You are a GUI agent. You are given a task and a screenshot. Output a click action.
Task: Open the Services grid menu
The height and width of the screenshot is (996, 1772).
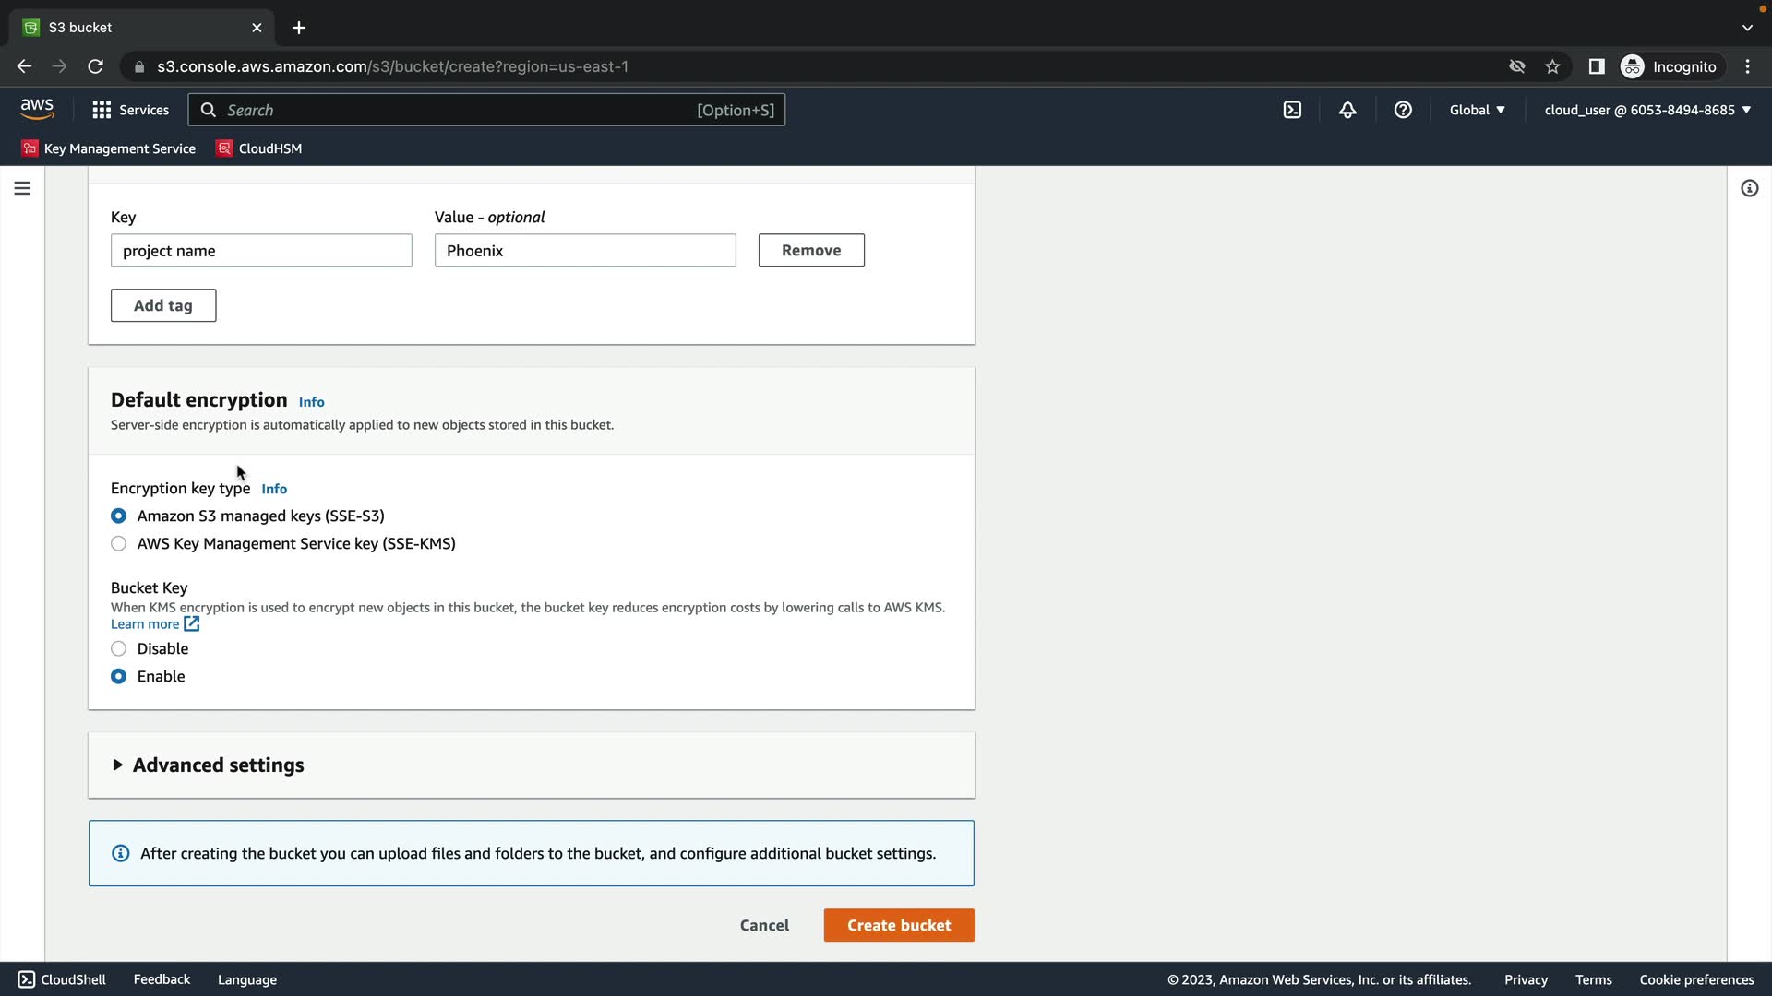click(130, 110)
